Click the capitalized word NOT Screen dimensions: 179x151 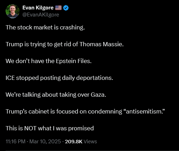coord(30,128)
